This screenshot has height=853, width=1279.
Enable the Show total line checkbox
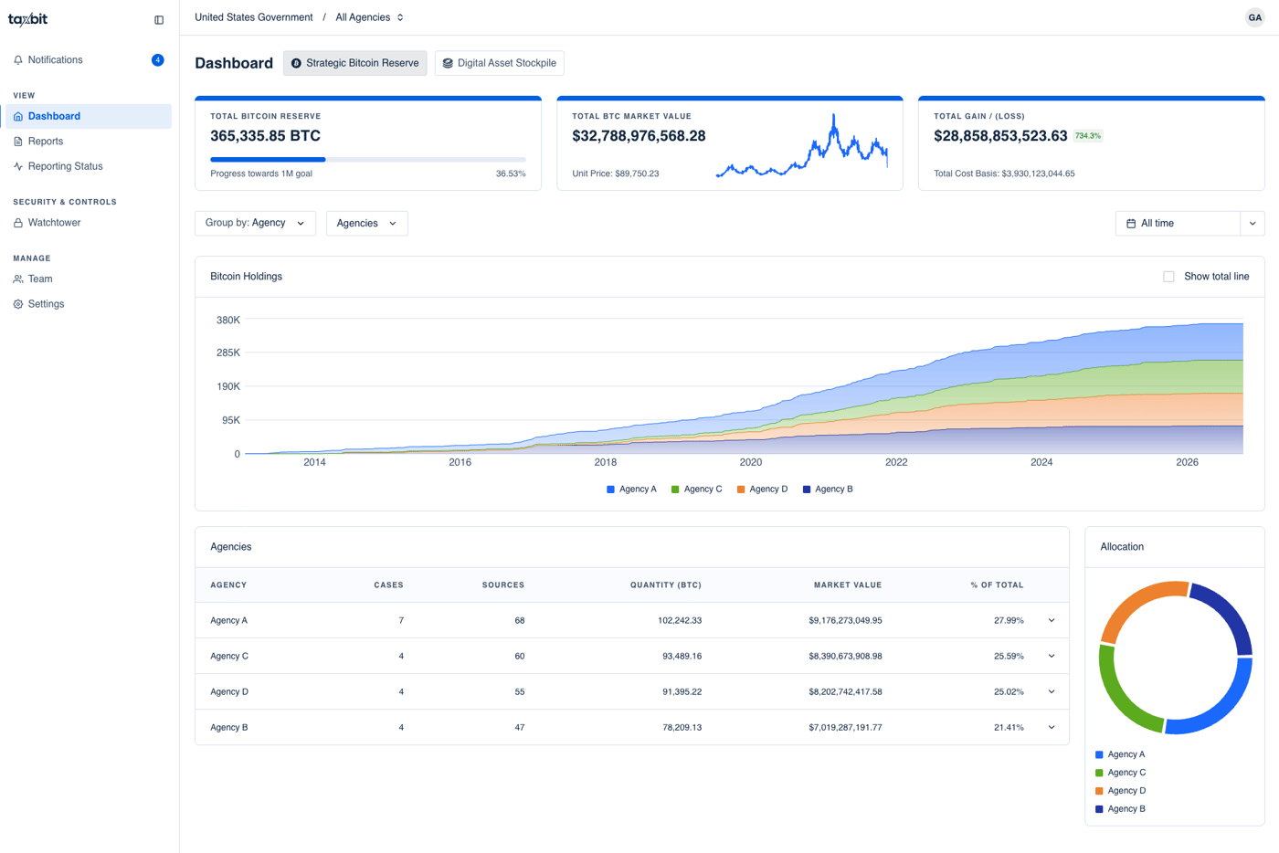(1168, 277)
